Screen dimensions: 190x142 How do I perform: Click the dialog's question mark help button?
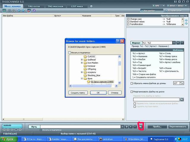pos(118,41)
